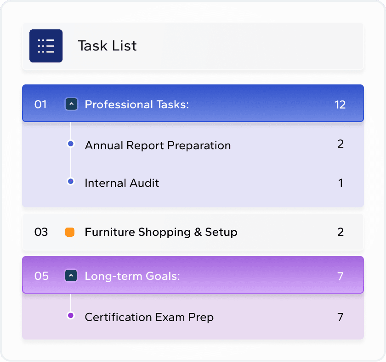Viewport: 386px width, 362px height.
Task: Select the Annual Report Preparation task
Action: click(158, 145)
